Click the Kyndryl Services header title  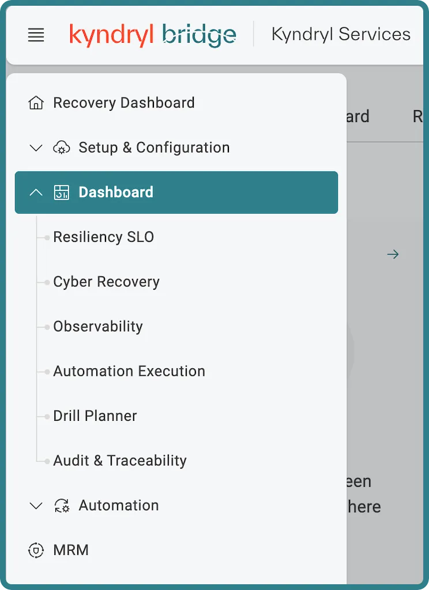[341, 34]
